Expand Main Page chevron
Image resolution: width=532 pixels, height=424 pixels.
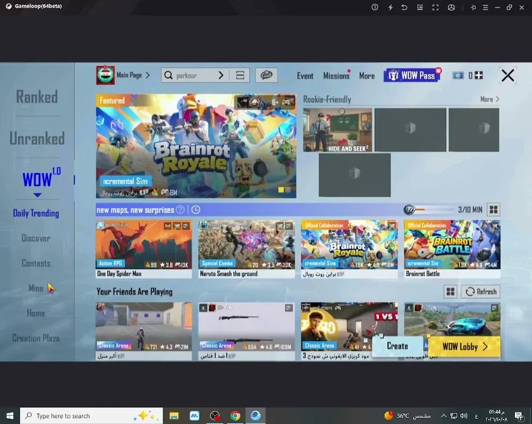[148, 75]
